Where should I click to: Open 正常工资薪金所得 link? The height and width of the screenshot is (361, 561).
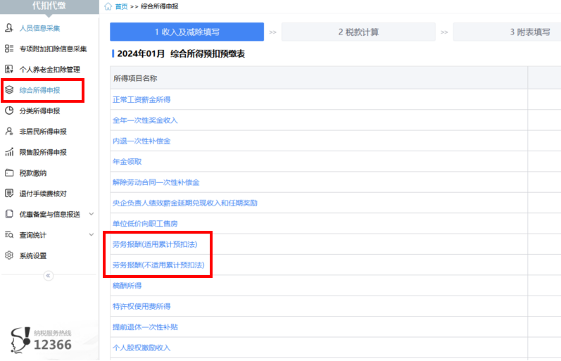click(x=141, y=99)
